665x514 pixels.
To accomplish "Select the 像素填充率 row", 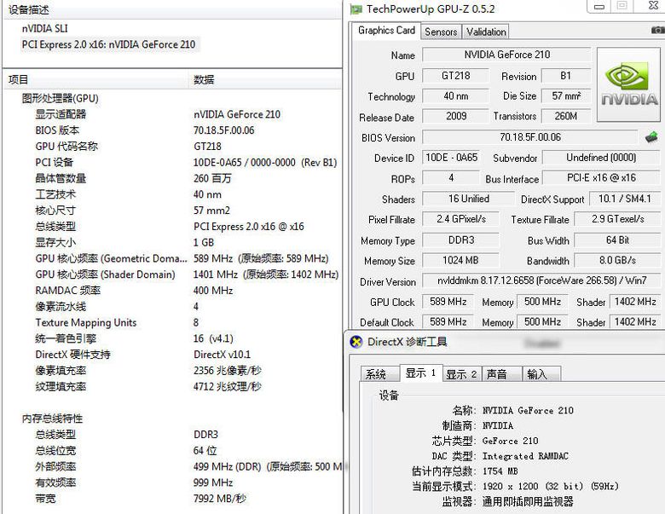I will [x=172, y=371].
